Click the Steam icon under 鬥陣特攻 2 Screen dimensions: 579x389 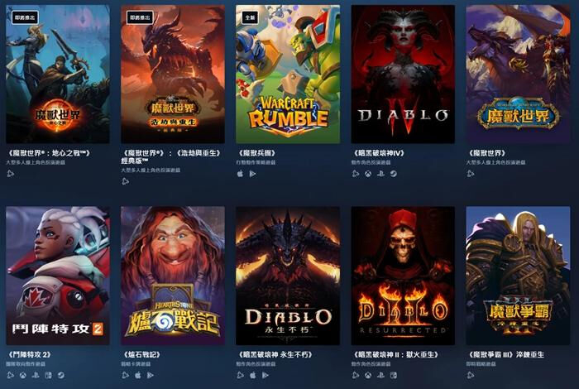(61, 375)
